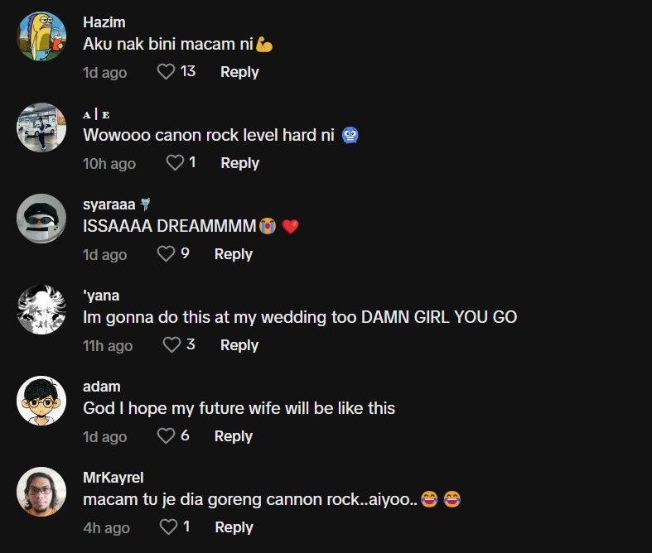
Task: Reply to adam's comment
Action: (233, 436)
